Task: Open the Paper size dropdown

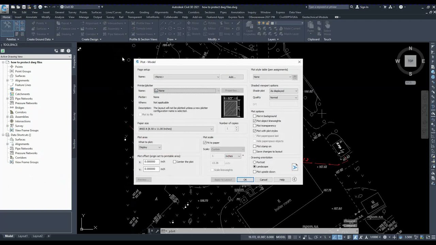Action: point(176,129)
